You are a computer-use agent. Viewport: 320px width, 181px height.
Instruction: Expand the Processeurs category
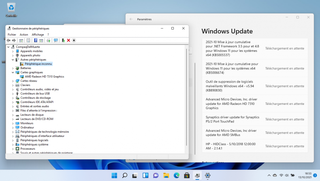pos(13,149)
